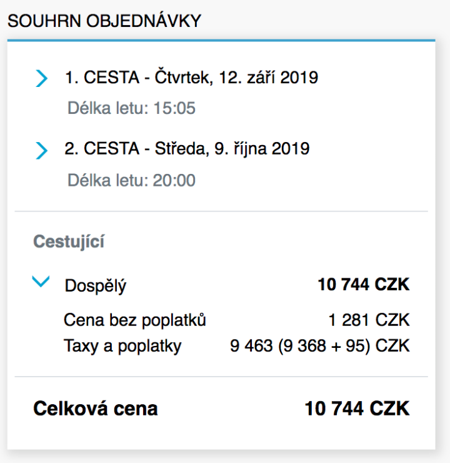Click the Délka letu 20:00 duration text
450x463 pixels.
pos(131,181)
